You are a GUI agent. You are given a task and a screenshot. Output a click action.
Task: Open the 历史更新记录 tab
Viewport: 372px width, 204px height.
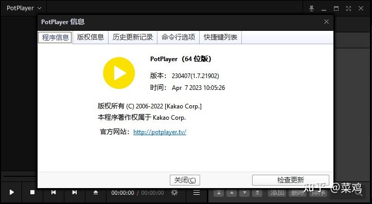(133, 37)
